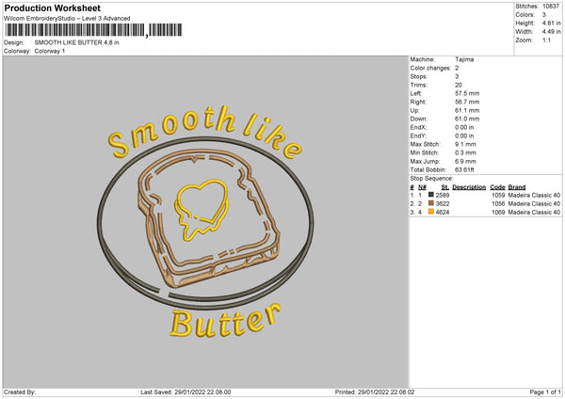Click the 'EndX:' value '0.00 in'
Image resolution: width=565 pixels, height=399 pixels.
point(464,127)
